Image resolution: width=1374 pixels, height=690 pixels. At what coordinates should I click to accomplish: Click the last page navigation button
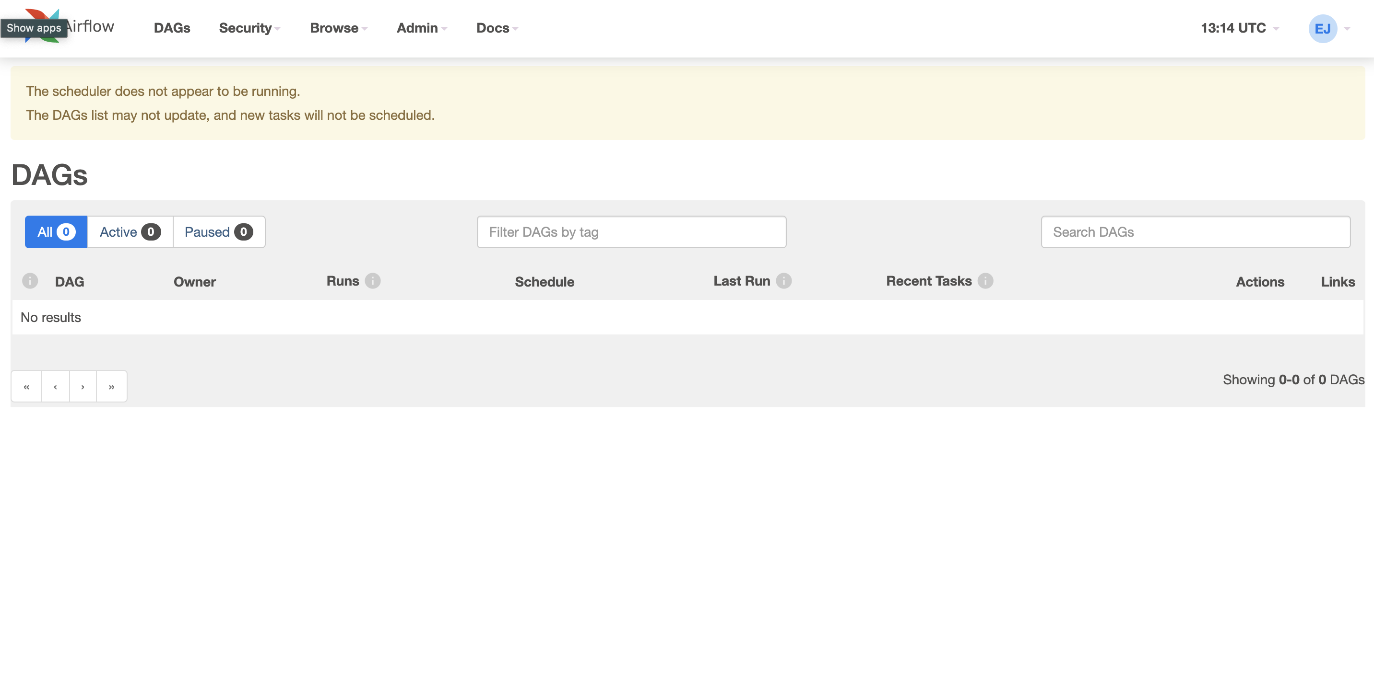click(x=112, y=385)
